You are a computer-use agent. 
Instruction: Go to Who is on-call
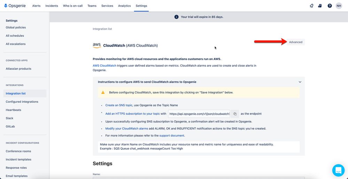pos(73,6)
